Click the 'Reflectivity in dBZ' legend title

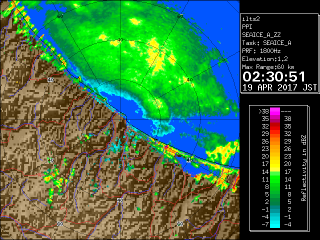(303, 168)
